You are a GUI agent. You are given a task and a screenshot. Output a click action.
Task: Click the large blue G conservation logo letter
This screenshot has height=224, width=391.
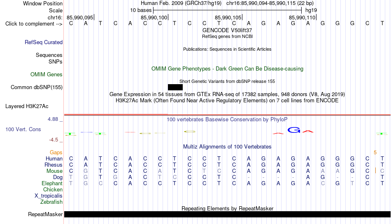tap(294, 130)
